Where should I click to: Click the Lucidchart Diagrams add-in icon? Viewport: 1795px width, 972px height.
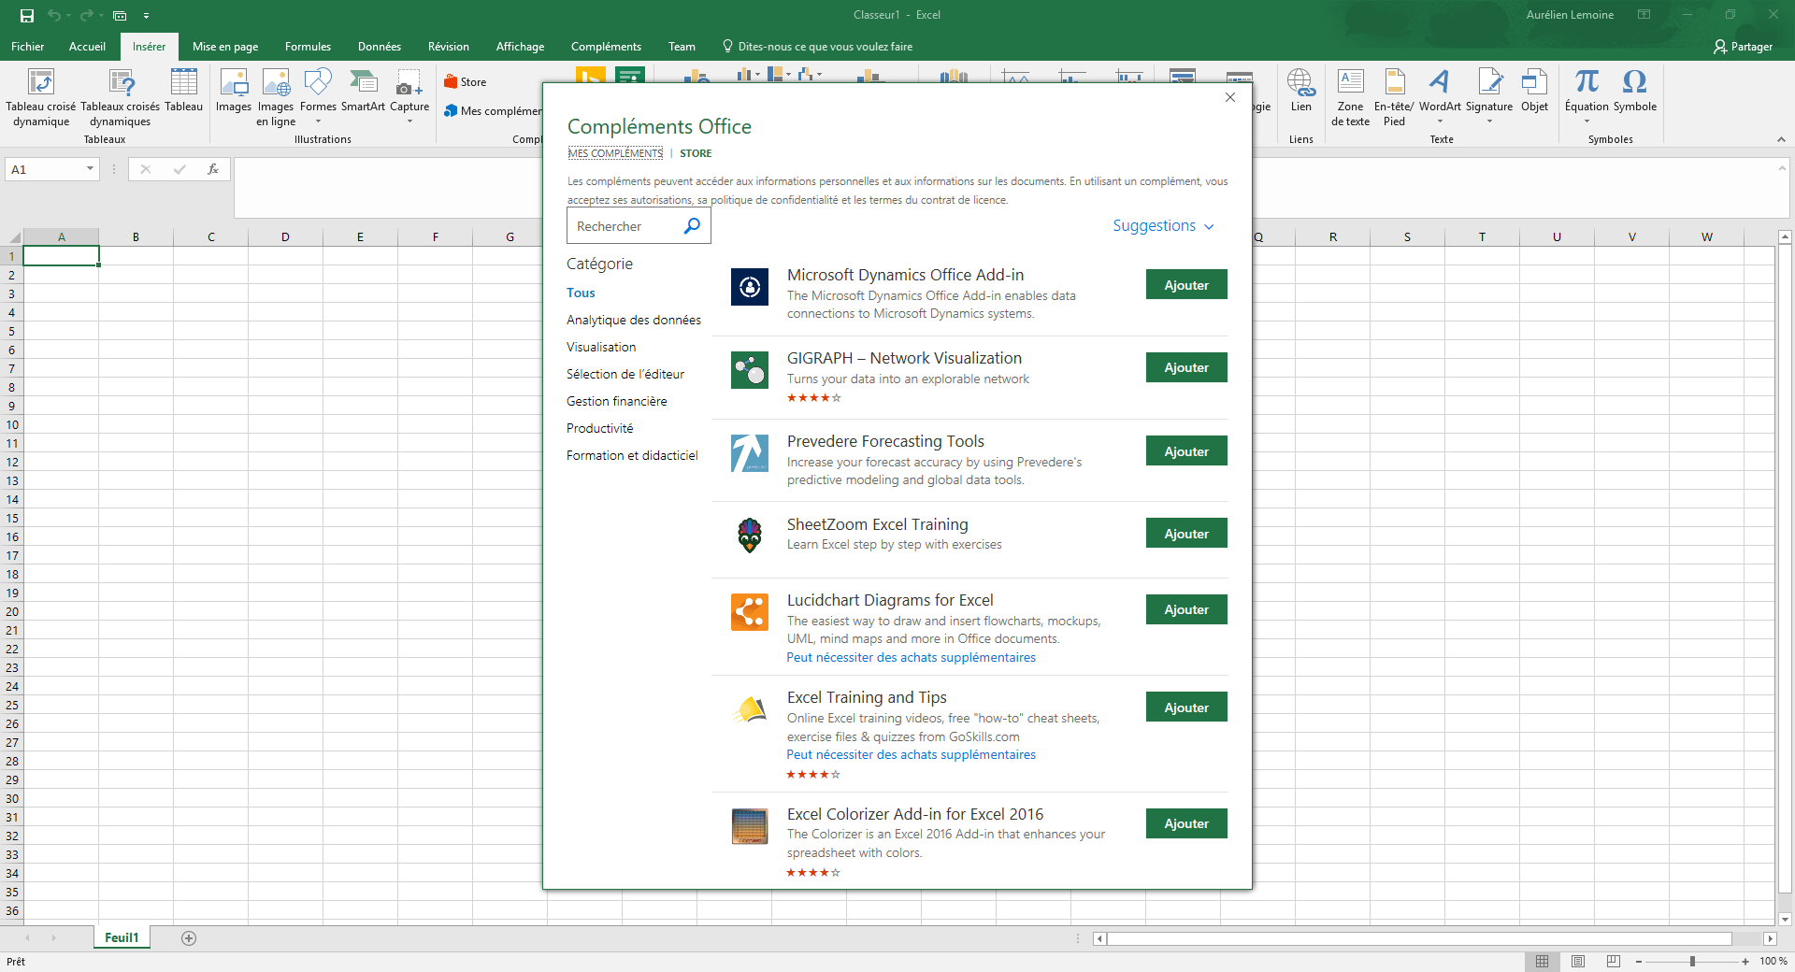point(750,612)
